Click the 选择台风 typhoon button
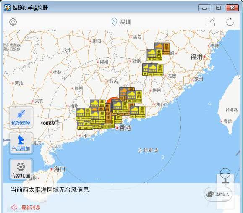This screenshot has height=213, width=243. tap(218, 194)
